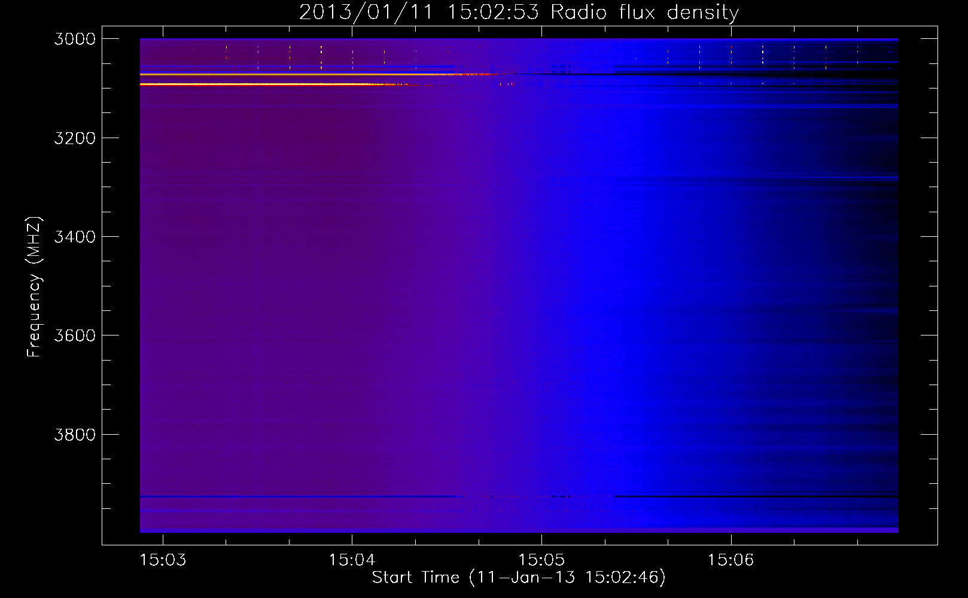Viewport: 968px width, 598px height.
Task: Click the 3400 frequency tick label
Action: click(75, 237)
